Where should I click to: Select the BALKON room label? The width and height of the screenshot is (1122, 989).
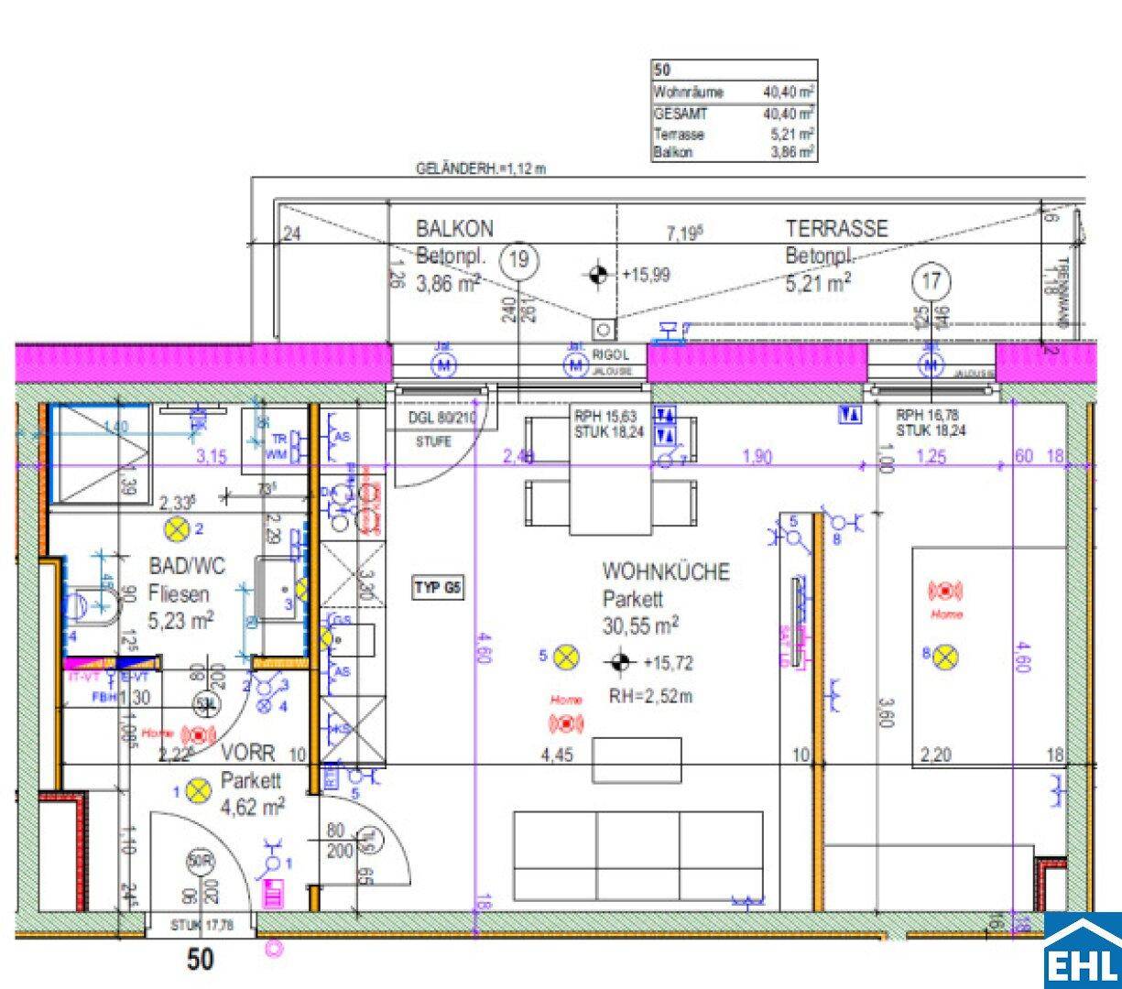[454, 229]
